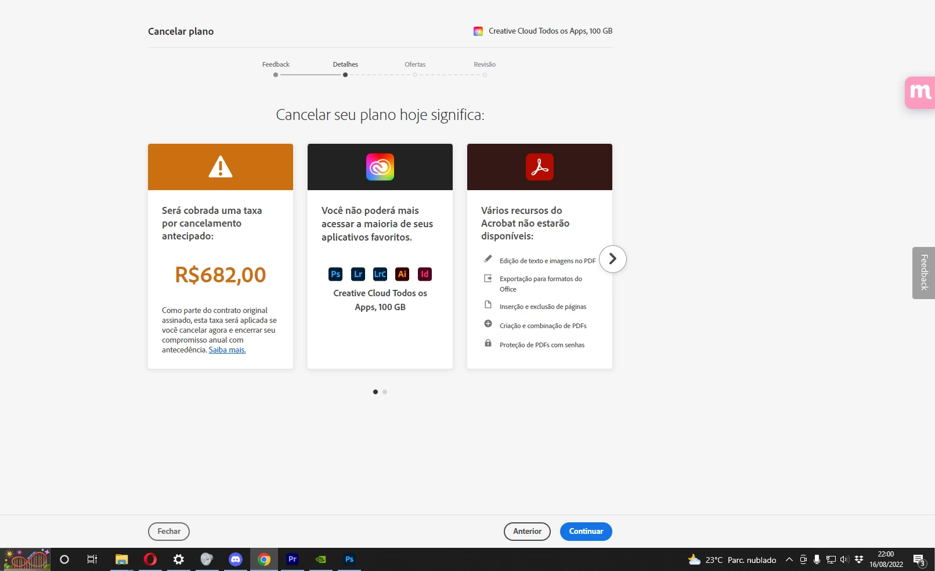Viewport: 935px width, 571px height.
Task: Click the pencil icon for PDF text editing
Action: 488,259
